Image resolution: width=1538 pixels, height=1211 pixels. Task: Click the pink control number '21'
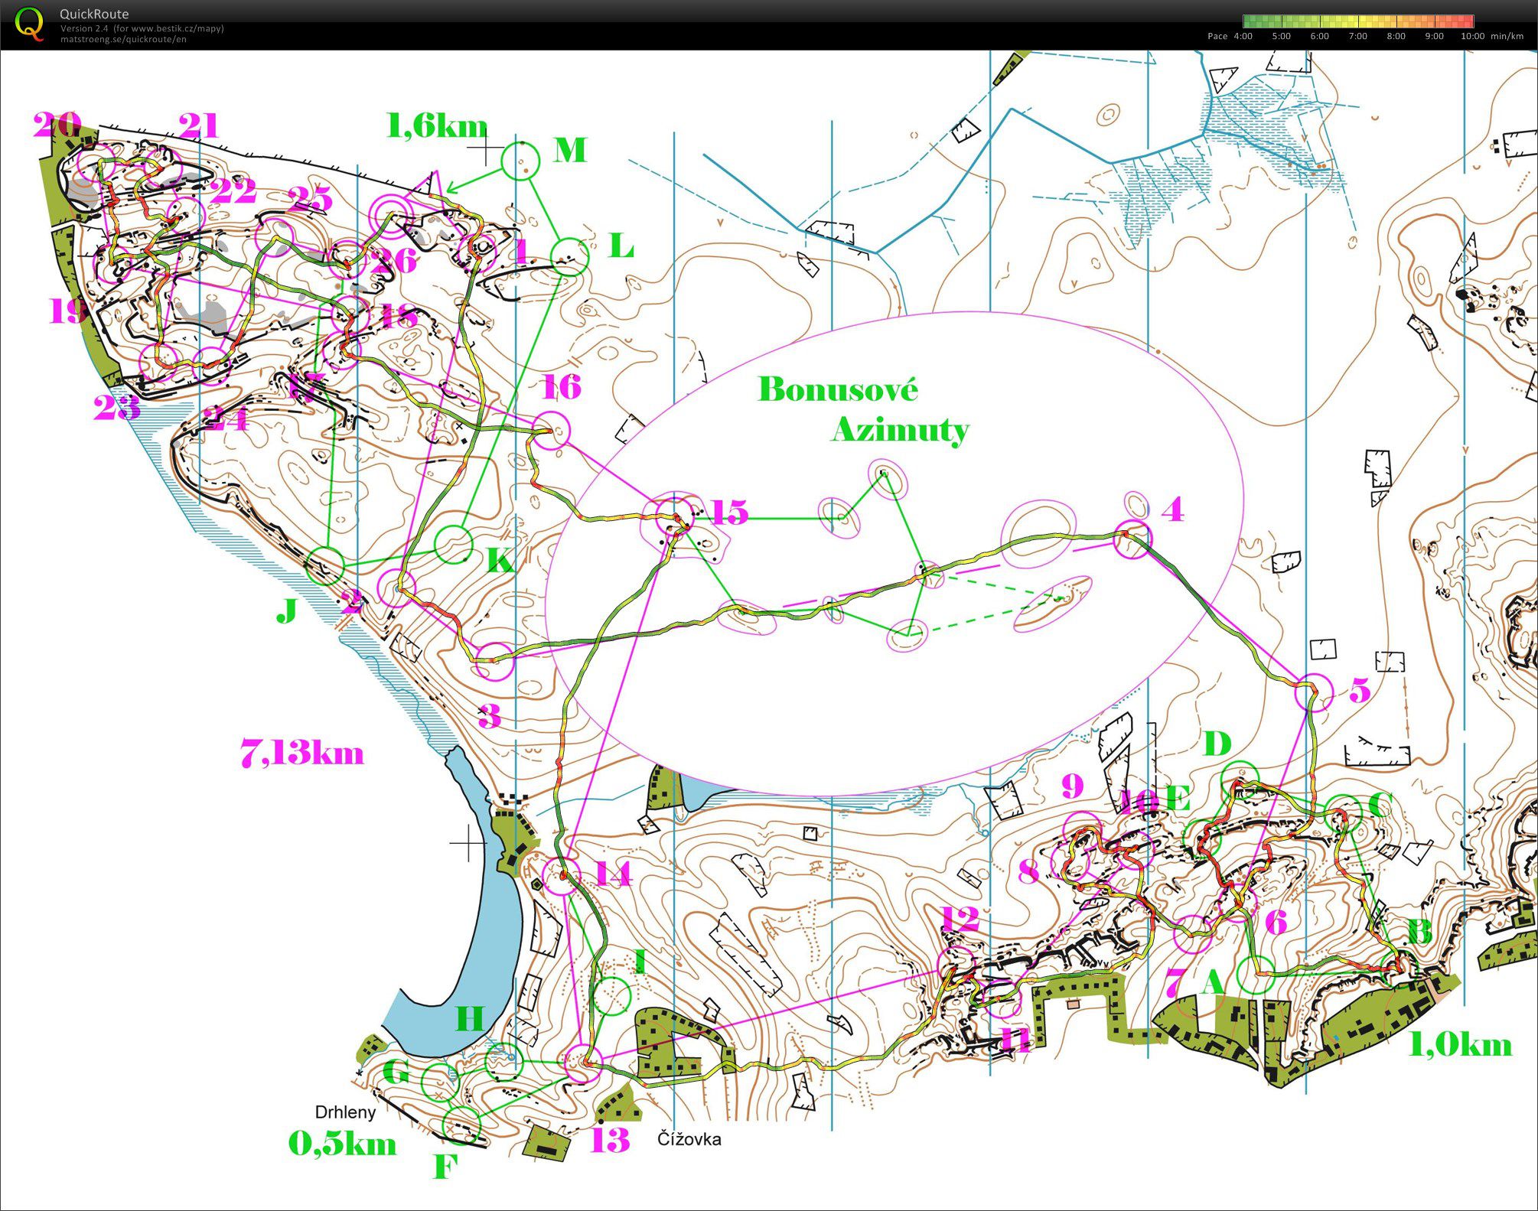coord(199,125)
